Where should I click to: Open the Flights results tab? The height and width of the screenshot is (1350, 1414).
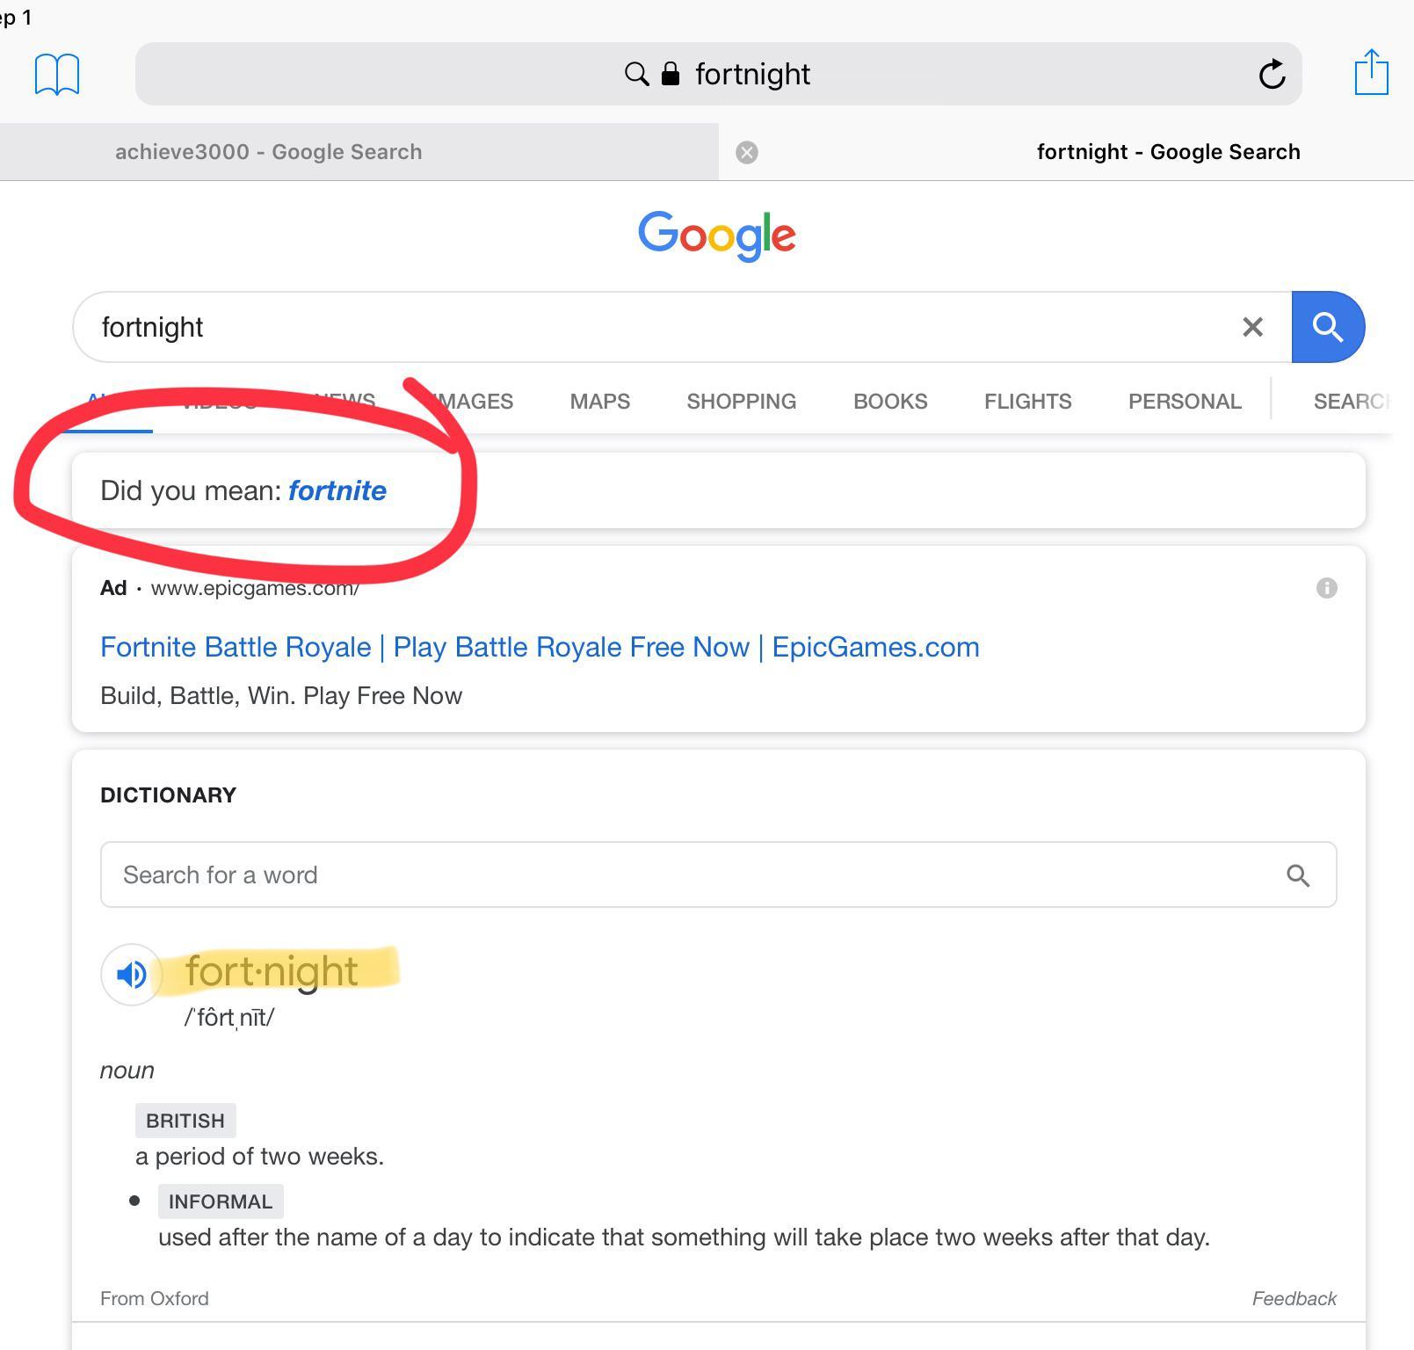tap(1027, 402)
